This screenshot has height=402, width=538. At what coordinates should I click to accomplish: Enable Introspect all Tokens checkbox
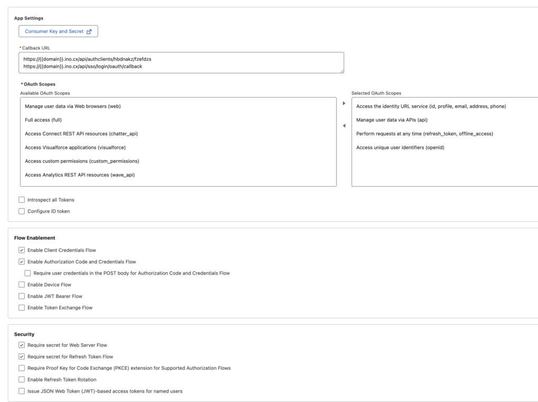[x=22, y=200]
